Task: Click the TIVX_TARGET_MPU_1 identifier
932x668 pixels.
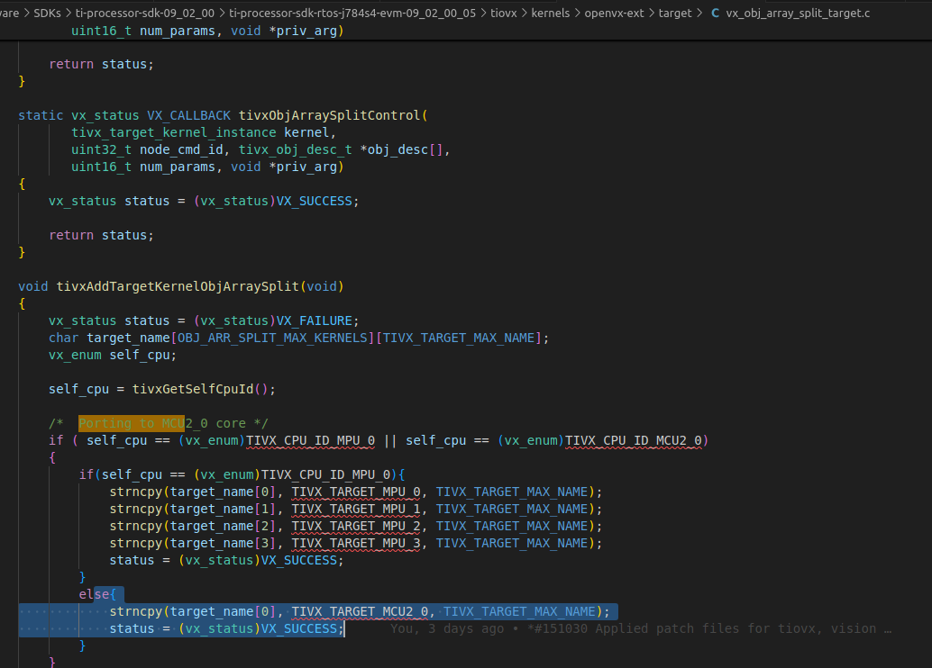Action: coord(356,509)
